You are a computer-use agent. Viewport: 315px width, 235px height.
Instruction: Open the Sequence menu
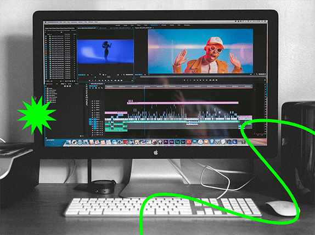(x=74, y=22)
